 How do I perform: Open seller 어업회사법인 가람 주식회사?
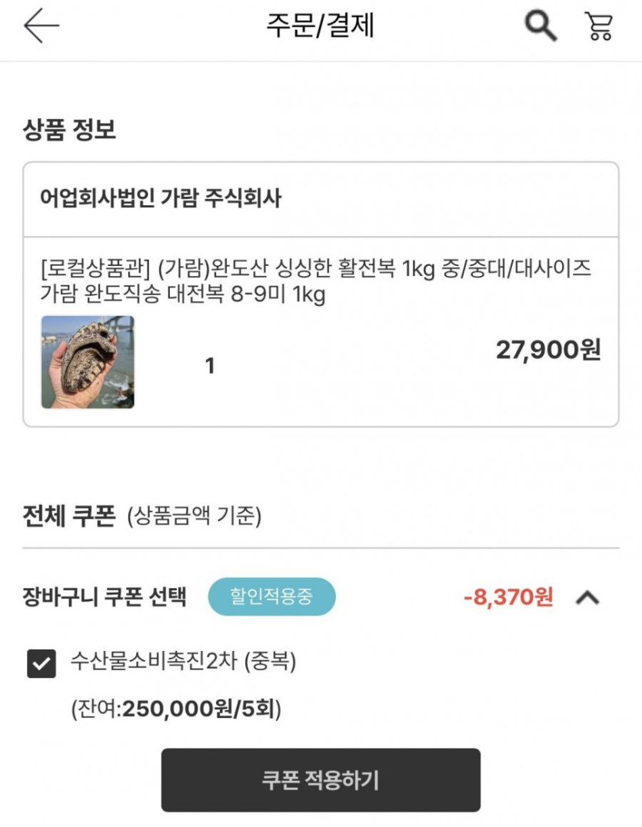pos(161,199)
